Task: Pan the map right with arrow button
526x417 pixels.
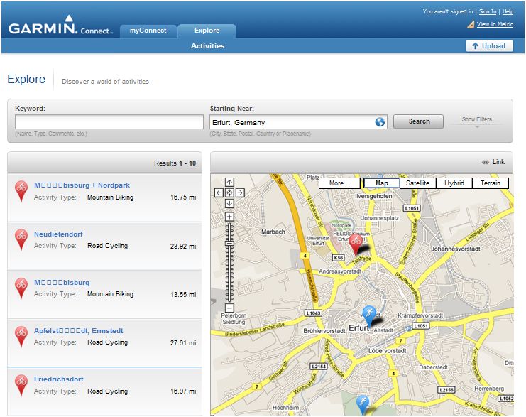Action: point(240,193)
